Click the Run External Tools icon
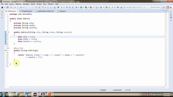 [91, 7]
